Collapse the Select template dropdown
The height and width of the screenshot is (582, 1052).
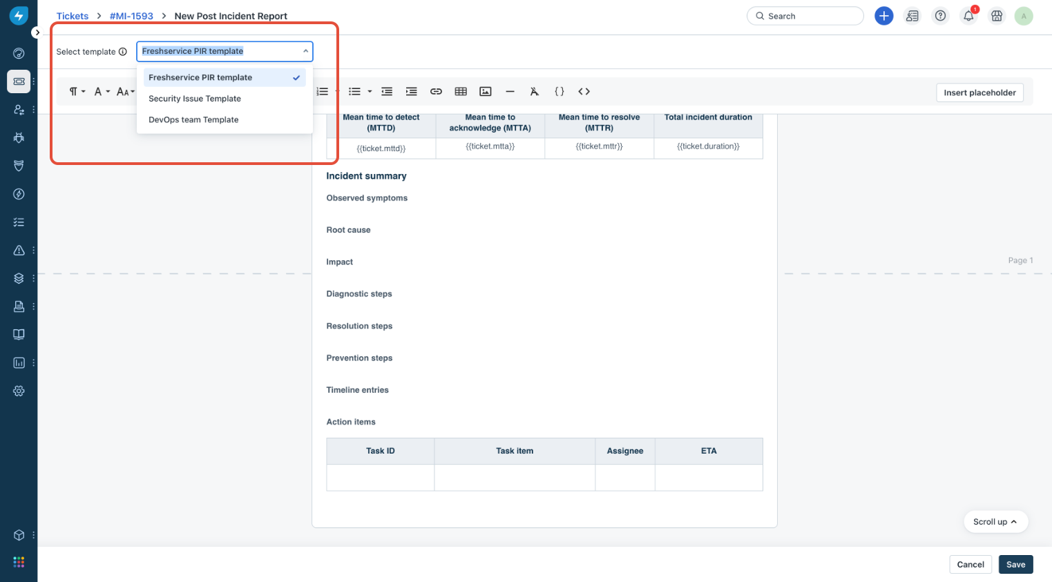coord(305,51)
